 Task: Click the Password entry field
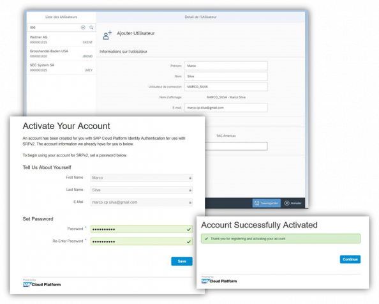[142, 229]
